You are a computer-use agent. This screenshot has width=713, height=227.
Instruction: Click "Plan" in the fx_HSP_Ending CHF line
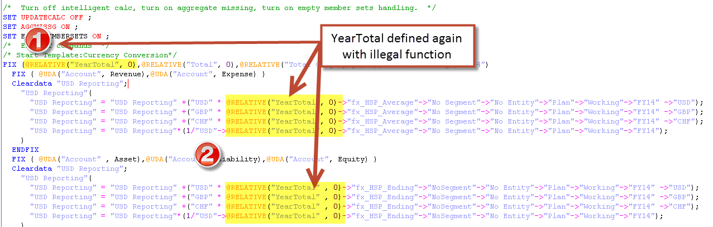tap(558, 206)
